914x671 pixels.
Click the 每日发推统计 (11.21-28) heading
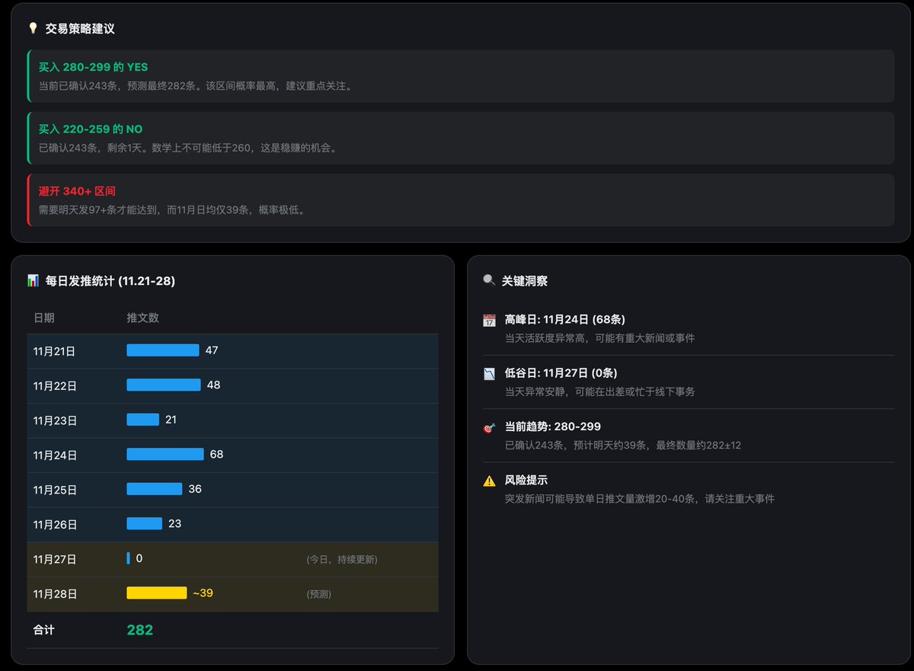pyautogui.click(x=110, y=281)
